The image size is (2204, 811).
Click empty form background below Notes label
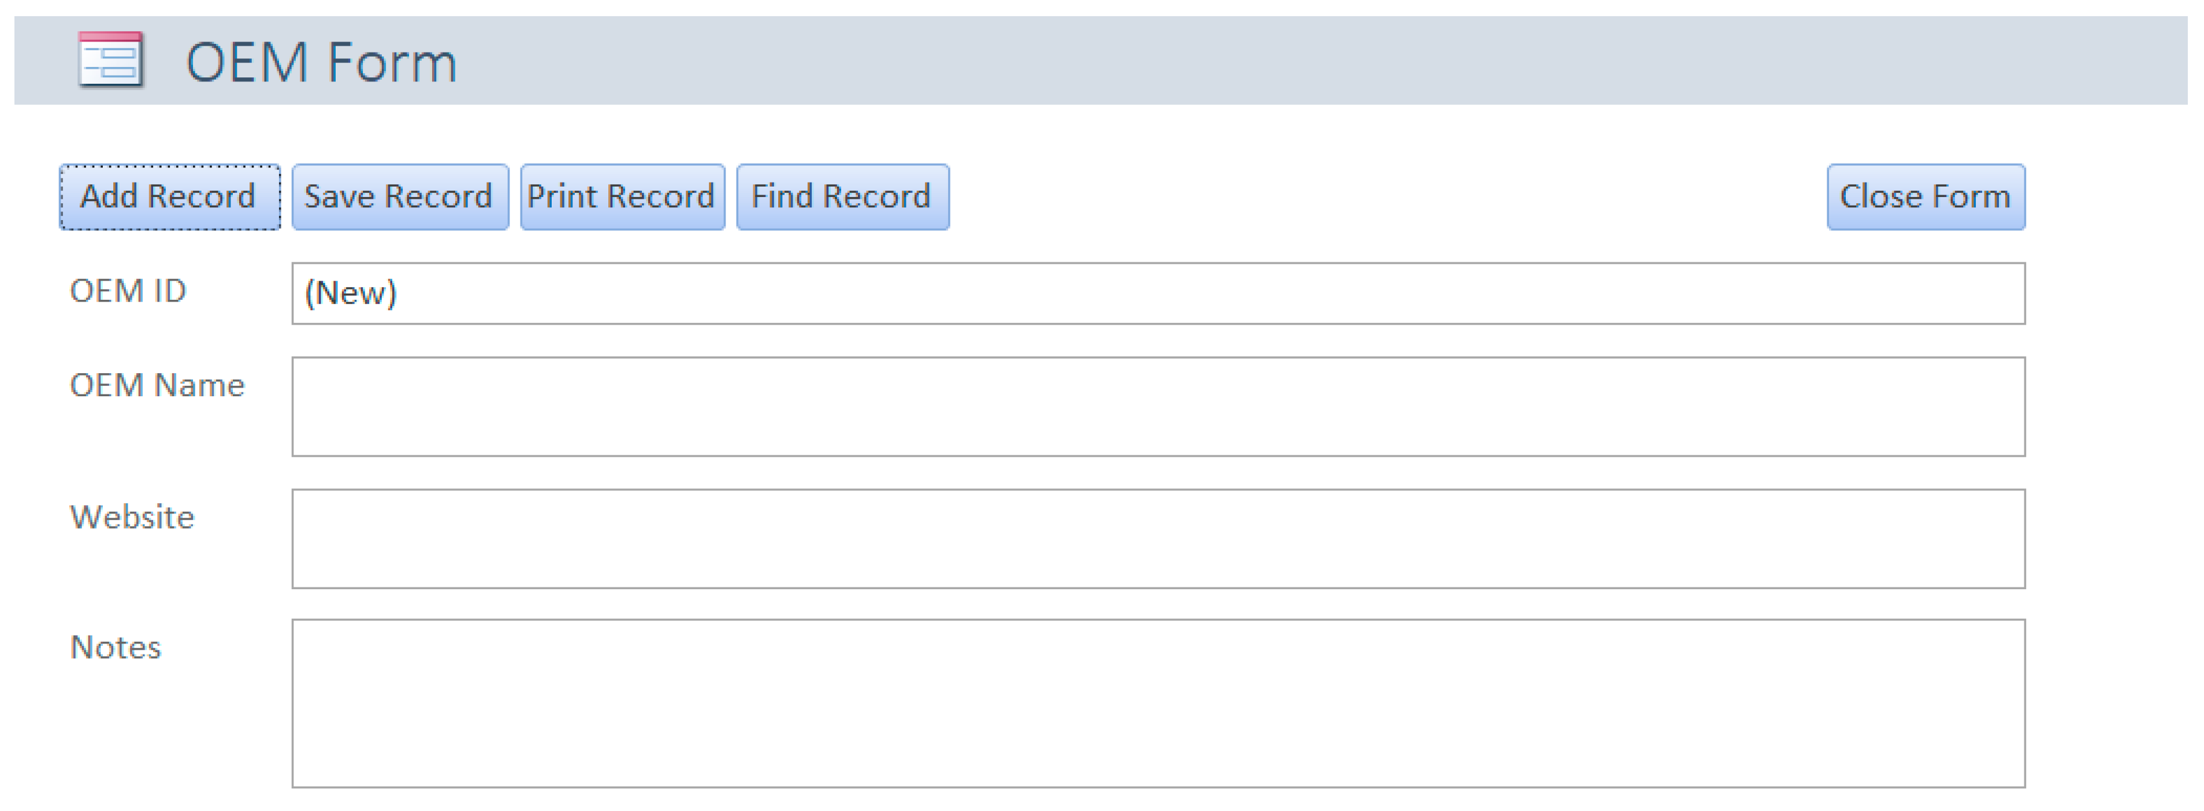point(154,736)
